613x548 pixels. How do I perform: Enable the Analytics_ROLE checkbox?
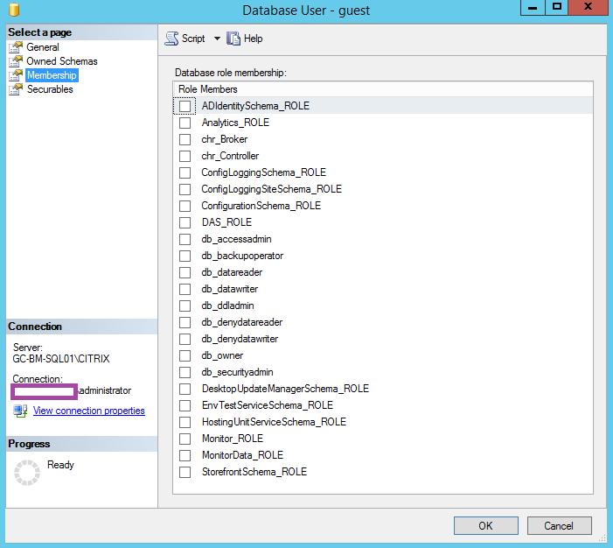(x=185, y=123)
